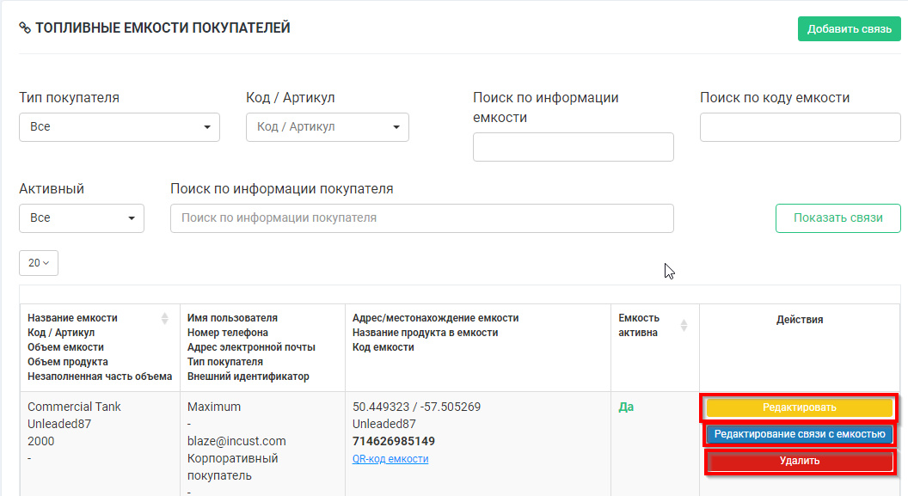Click the Поиск по коду емкости input
908x496 pixels.
coord(800,127)
